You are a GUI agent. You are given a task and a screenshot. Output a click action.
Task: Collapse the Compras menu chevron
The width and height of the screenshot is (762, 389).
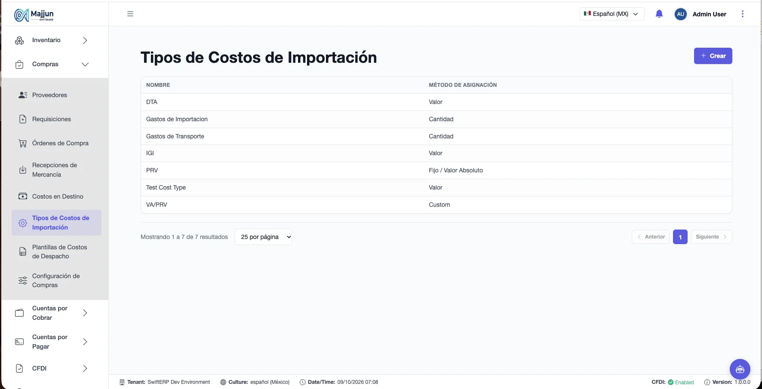coord(85,64)
